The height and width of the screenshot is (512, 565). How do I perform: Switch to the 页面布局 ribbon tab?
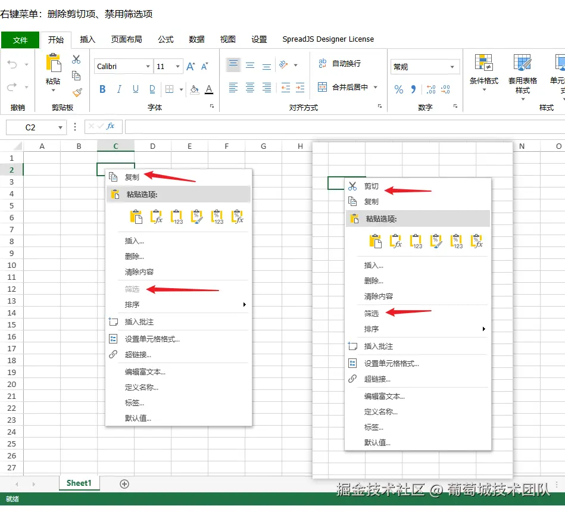(126, 39)
